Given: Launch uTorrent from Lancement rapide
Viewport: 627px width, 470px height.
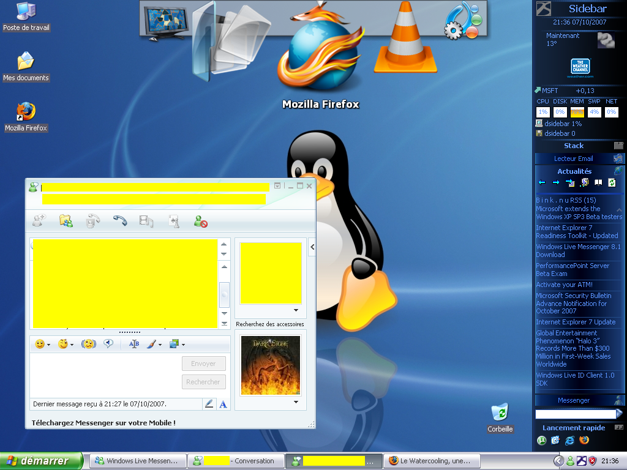Looking at the screenshot, I should pyautogui.click(x=542, y=440).
